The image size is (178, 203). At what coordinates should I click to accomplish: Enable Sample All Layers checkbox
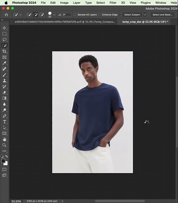[x=75, y=15]
